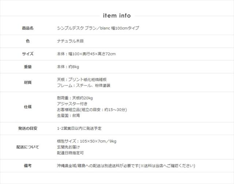Click the フレーム：スチール、粉体塗装 line
The image size is (234, 184).
point(84,86)
